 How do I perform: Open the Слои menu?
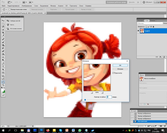click(x=36, y=6)
